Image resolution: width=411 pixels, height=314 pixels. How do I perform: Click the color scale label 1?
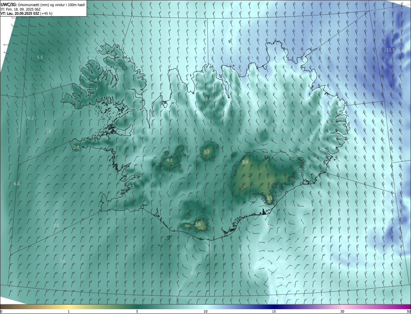pos(69,312)
